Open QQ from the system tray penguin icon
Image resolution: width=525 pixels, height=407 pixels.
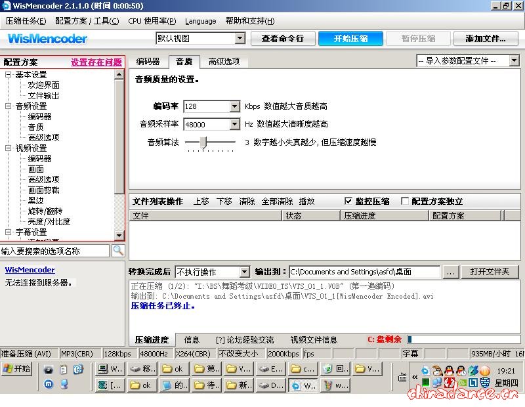[448, 370]
